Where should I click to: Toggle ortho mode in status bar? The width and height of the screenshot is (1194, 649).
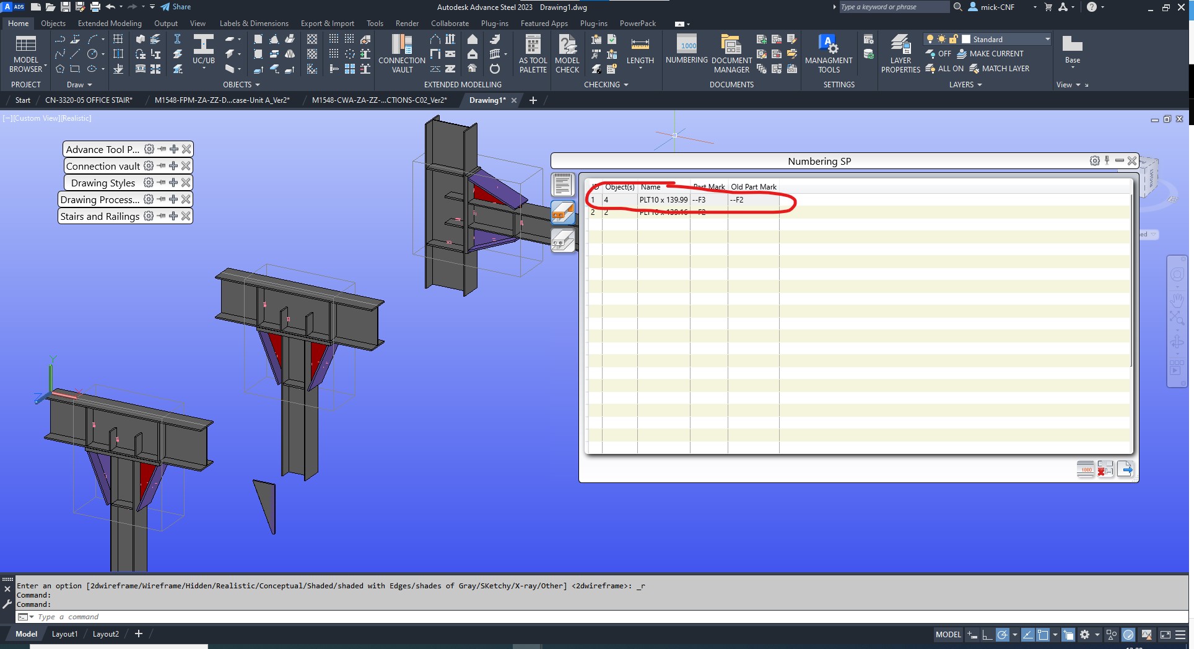point(987,635)
